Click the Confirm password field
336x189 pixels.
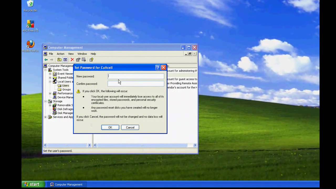[136, 84]
